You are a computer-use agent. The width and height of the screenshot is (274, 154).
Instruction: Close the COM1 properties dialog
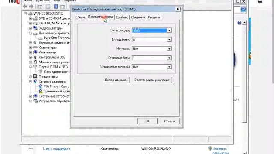178,9
